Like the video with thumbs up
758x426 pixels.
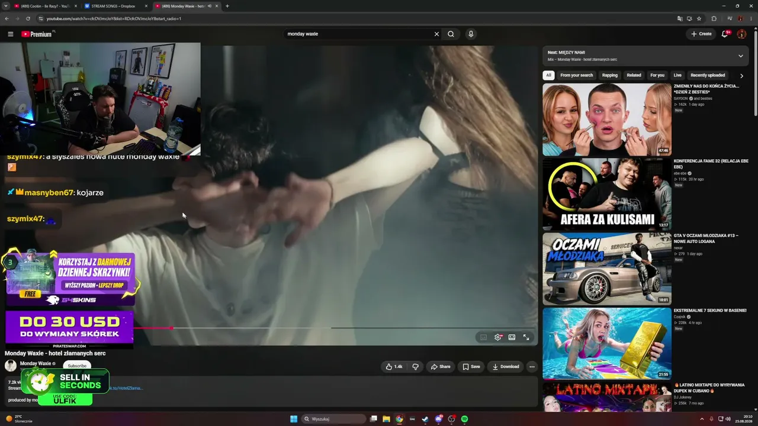tap(394, 367)
